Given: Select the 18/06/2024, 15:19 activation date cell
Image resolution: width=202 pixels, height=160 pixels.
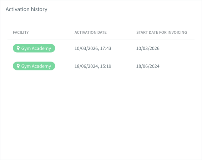Looking at the screenshot, I should point(93,66).
